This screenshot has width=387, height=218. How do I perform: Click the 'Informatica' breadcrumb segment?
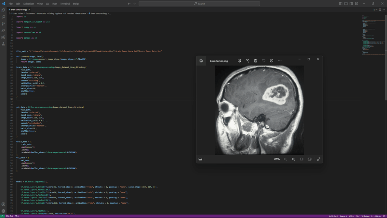pos(42,14)
